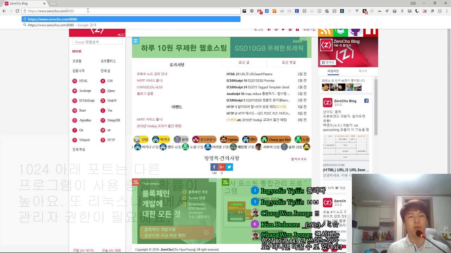The image size is (451, 253).
Task: Open the post HTTP 2 HTTP 메서드
Action: point(259,113)
